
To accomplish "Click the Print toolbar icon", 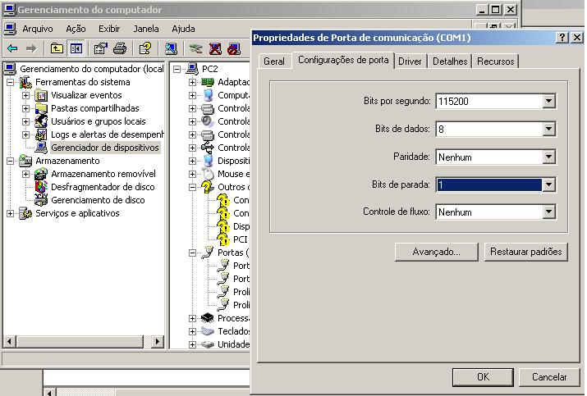I will point(120,48).
